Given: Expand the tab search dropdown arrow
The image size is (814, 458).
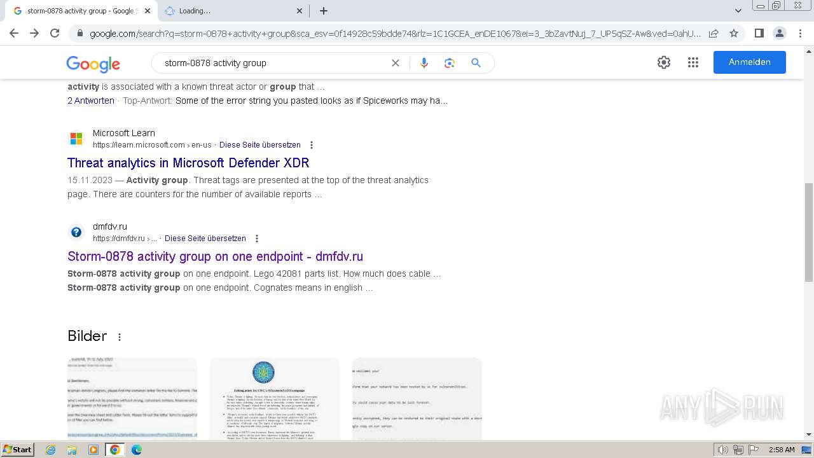Looking at the screenshot, I should click(x=738, y=11).
